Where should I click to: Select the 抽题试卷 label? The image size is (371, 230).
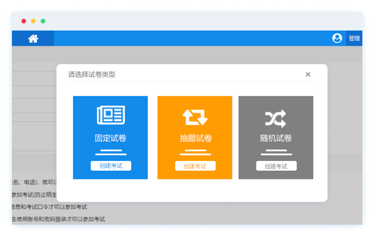click(x=195, y=138)
